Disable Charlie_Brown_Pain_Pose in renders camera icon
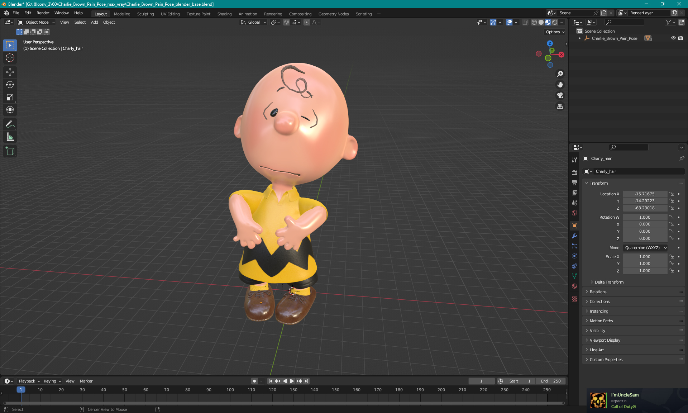 (x=681, y=38)
